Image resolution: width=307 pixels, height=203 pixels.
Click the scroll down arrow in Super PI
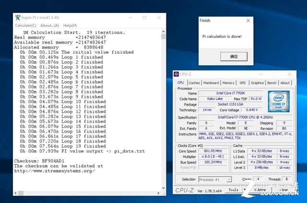[x=164, y=188]
